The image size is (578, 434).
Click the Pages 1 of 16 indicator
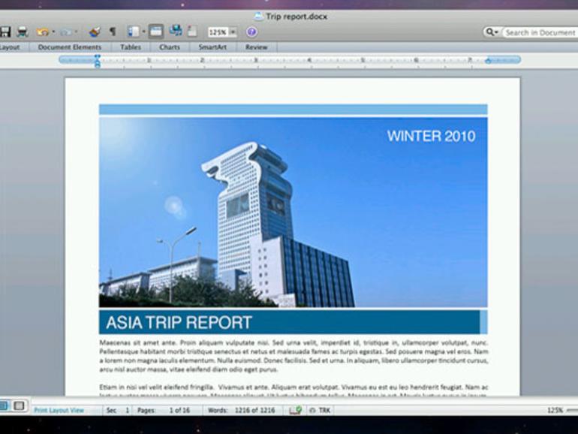(164, 410)
